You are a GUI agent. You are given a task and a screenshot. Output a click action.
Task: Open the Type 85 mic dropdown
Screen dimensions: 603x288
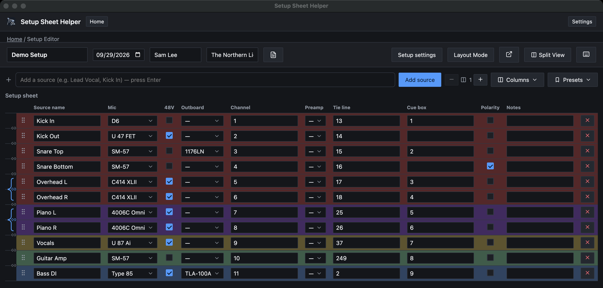(x=132, y=273)
